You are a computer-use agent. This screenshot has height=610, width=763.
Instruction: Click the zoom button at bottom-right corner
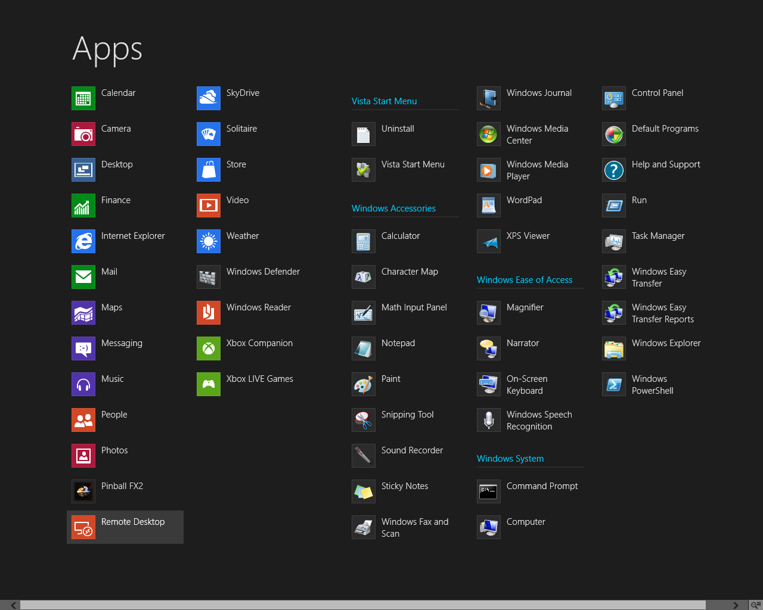pyautogui.click(x=756, y=605)
